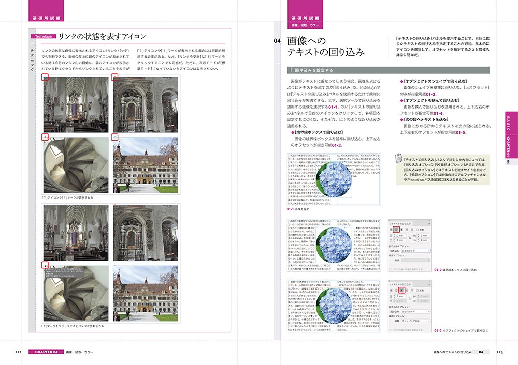The image size is (518, 365).
Task: Open the 種類 dropdown showing クリッピングパス
Action: tap(415, 321)
